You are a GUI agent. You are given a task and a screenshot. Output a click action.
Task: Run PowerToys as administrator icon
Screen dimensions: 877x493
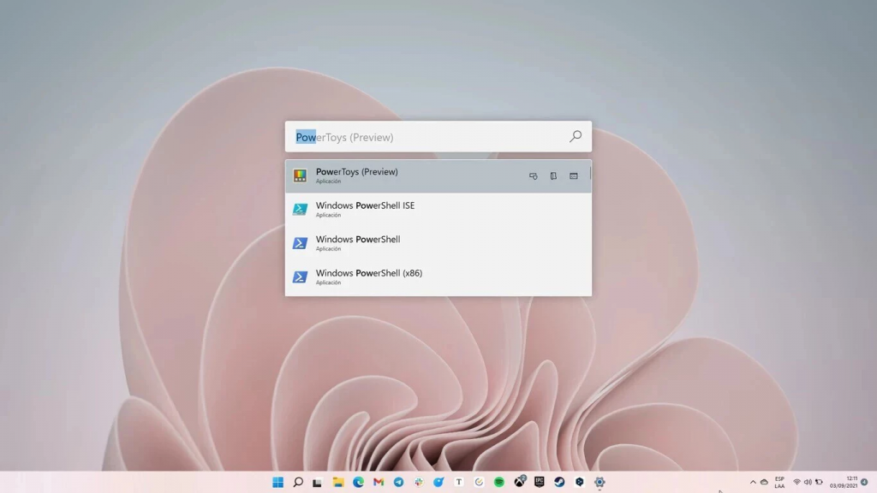[x=534, y=176]
